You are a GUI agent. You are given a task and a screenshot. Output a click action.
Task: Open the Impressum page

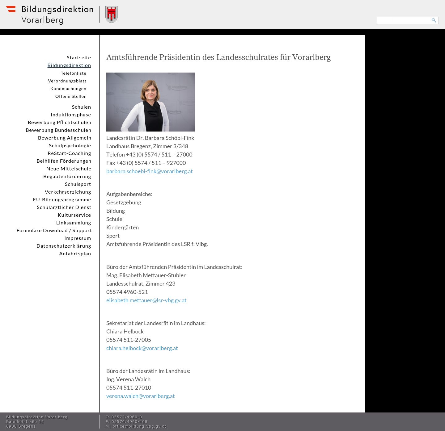coord(78,238)
